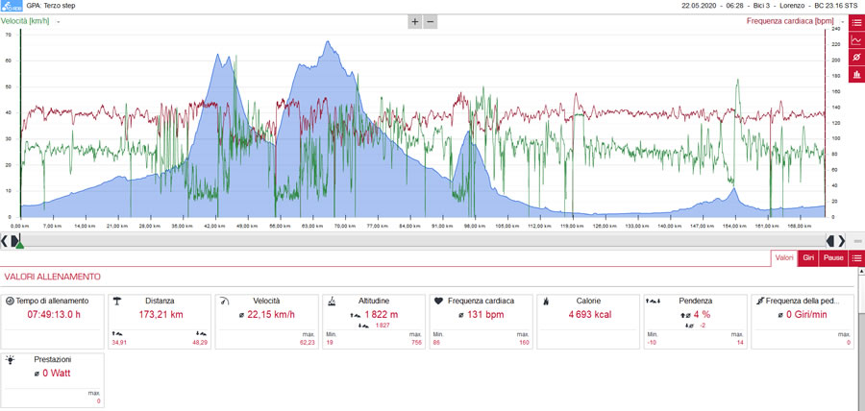Screen dimensions: 865x411
Task: Open the list icon next to Pause tab
Action: click(856, 258)
